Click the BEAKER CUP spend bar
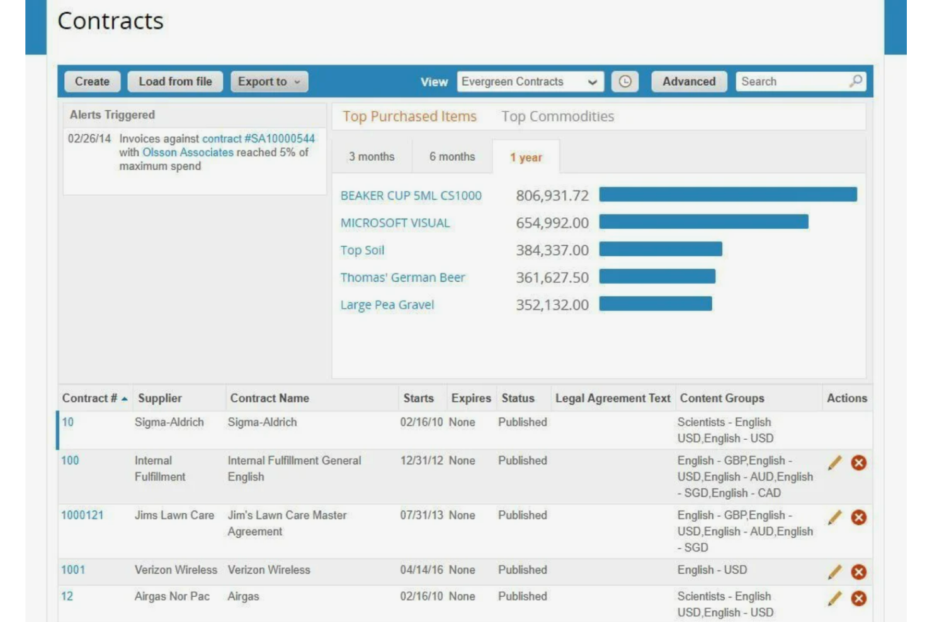 coord(728,194)
